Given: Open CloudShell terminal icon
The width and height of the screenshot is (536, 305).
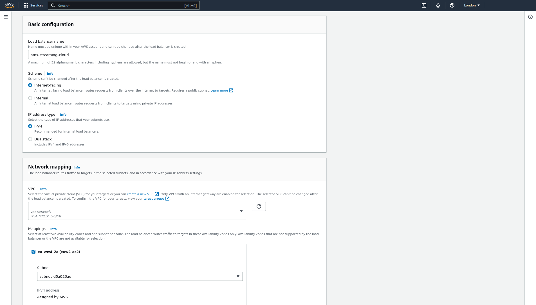Looking at the screenshot, I should pyautogui.click(x=424, y=5).
